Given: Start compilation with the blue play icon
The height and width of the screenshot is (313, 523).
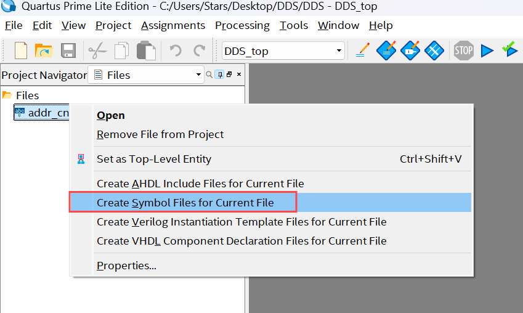Looking at the screenshot, I should [x=487, y=51].
